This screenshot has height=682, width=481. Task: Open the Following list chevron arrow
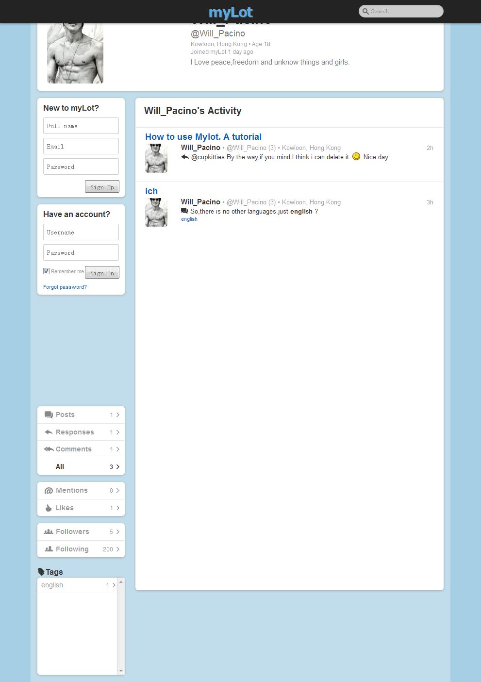pos(117,549)
